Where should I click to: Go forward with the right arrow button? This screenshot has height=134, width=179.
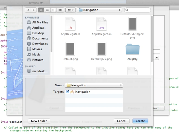(34, 10)
